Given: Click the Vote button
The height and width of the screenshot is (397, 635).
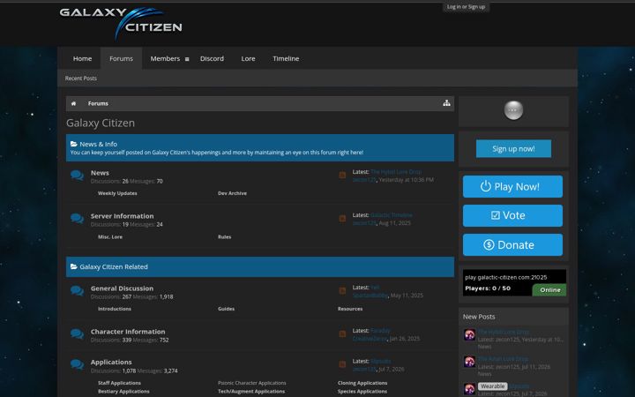Looking at the screenshot, I should 512,215.
